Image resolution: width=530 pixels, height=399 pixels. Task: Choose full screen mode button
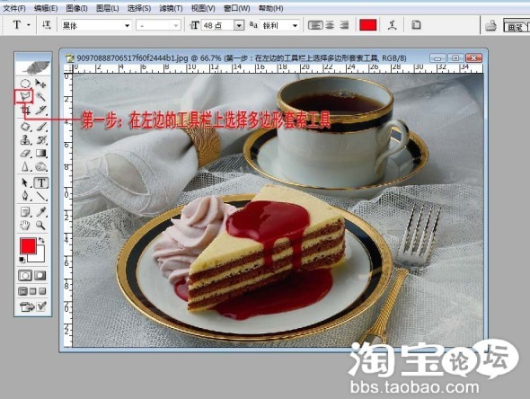(42, 291)
